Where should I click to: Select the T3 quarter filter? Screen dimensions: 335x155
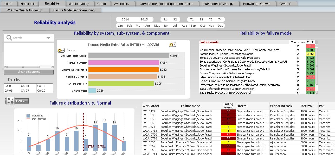coord(211,19)
